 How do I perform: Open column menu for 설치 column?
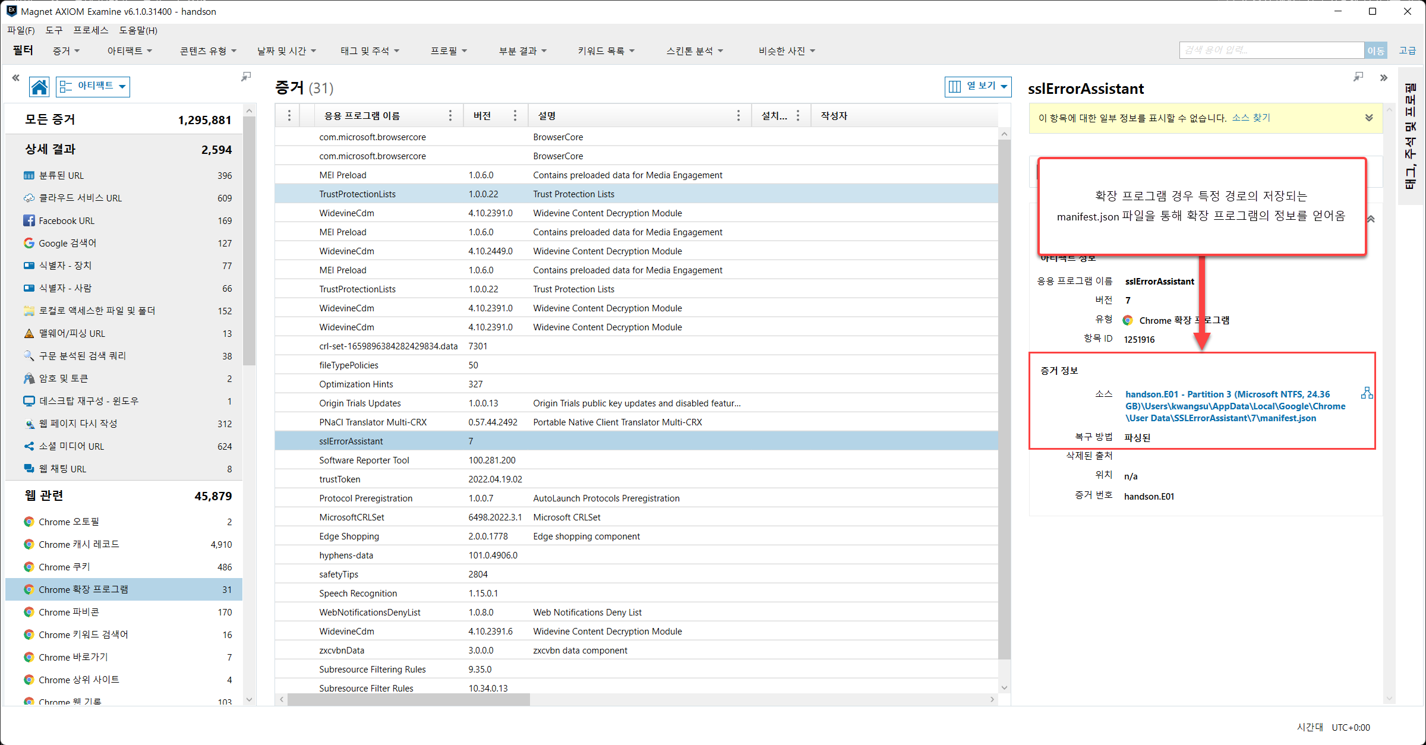click(x=798, y=115)
